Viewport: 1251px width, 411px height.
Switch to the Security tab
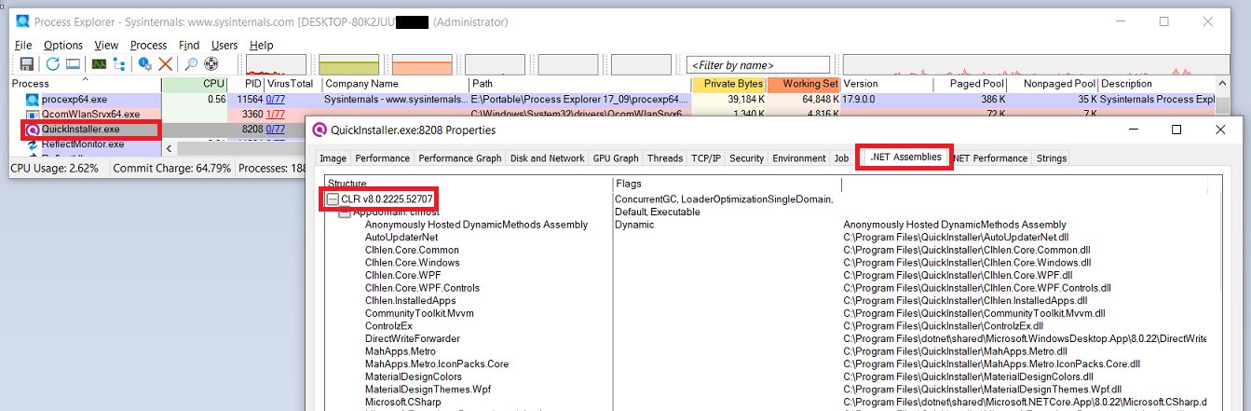tap(747, 158)
